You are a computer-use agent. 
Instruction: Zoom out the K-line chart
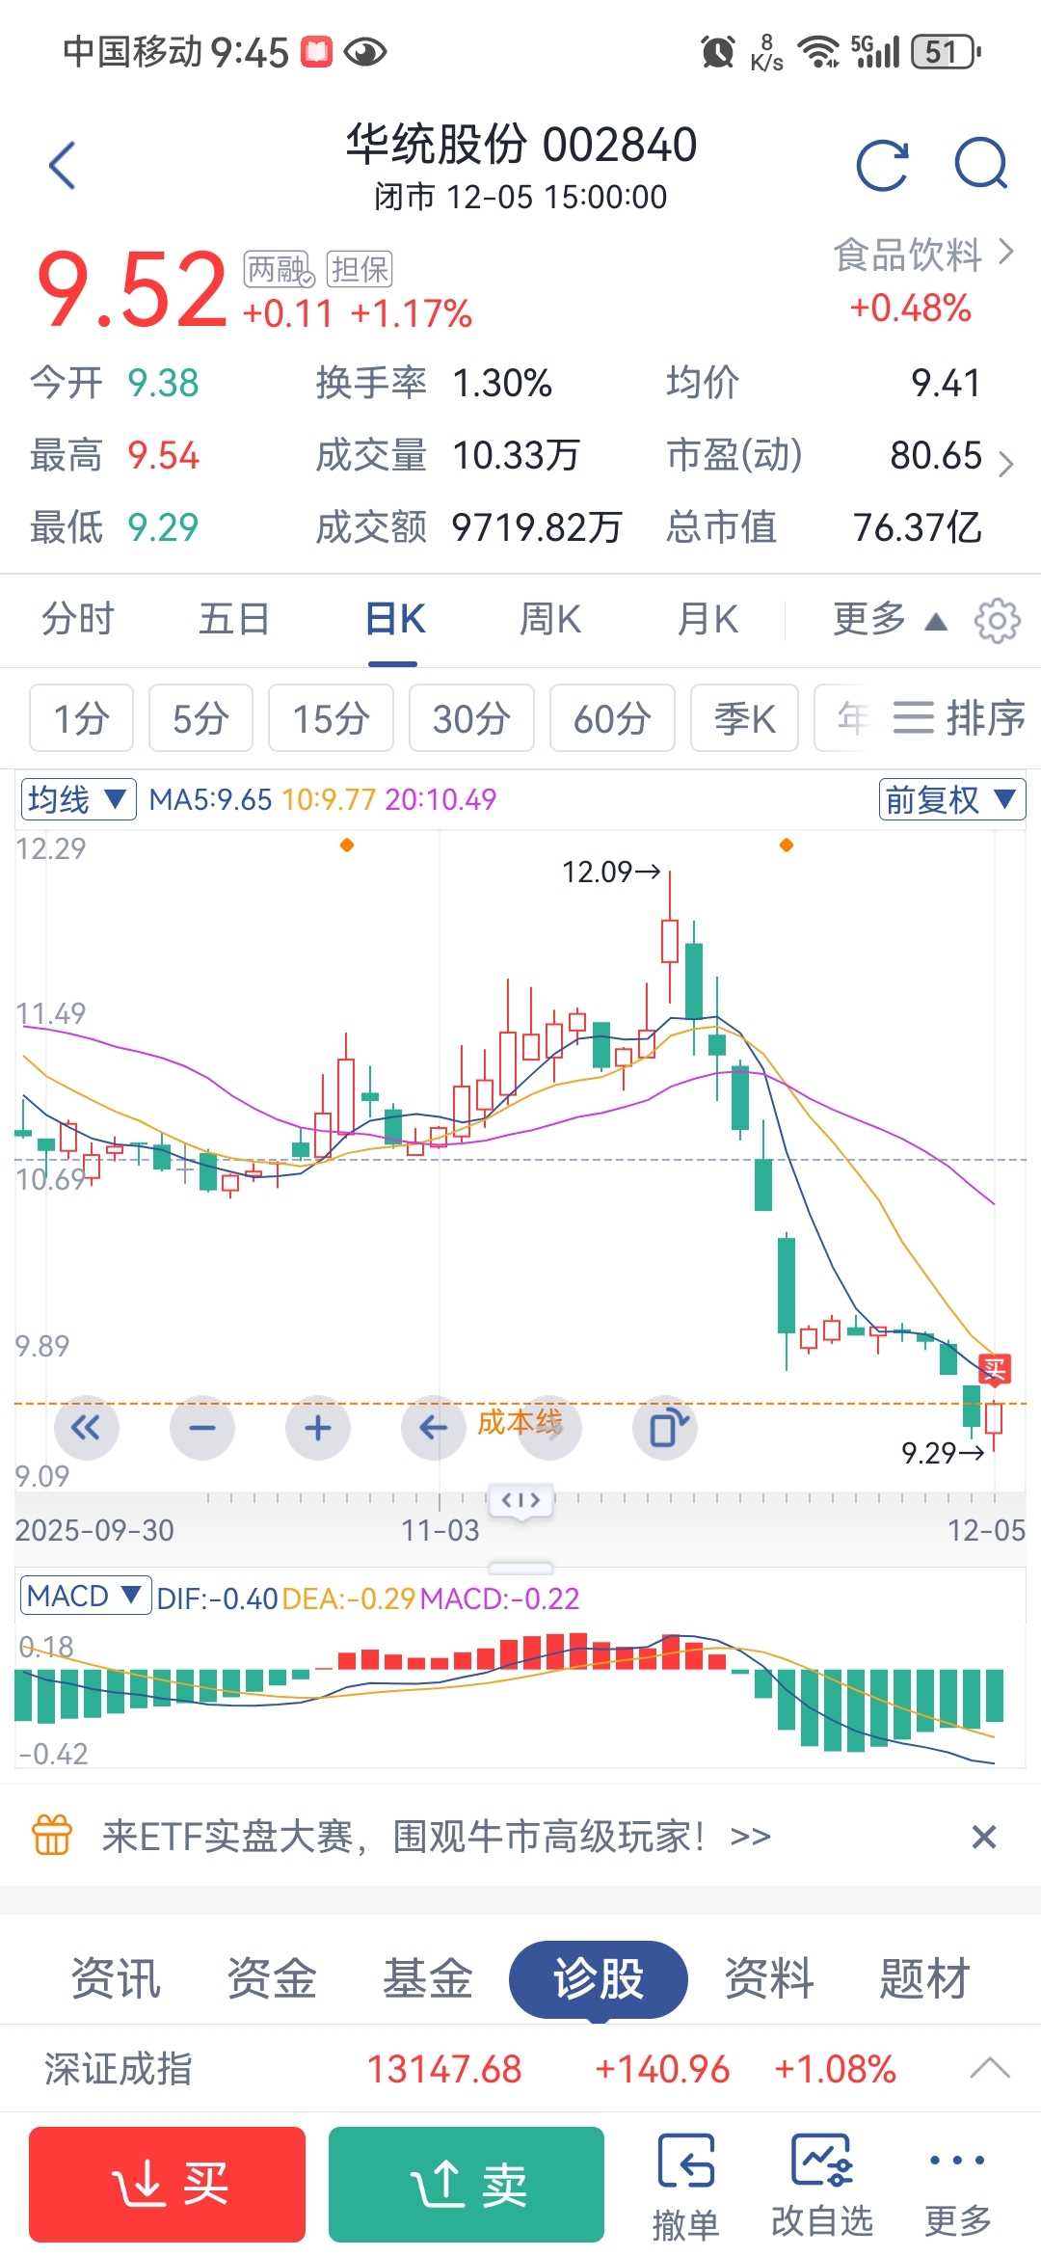click(202, 1428)
